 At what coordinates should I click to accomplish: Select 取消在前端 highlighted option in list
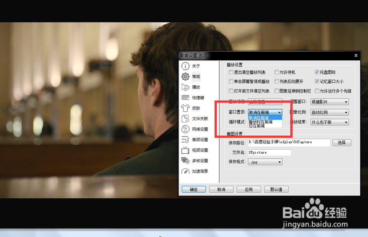[x=265, y=118]
